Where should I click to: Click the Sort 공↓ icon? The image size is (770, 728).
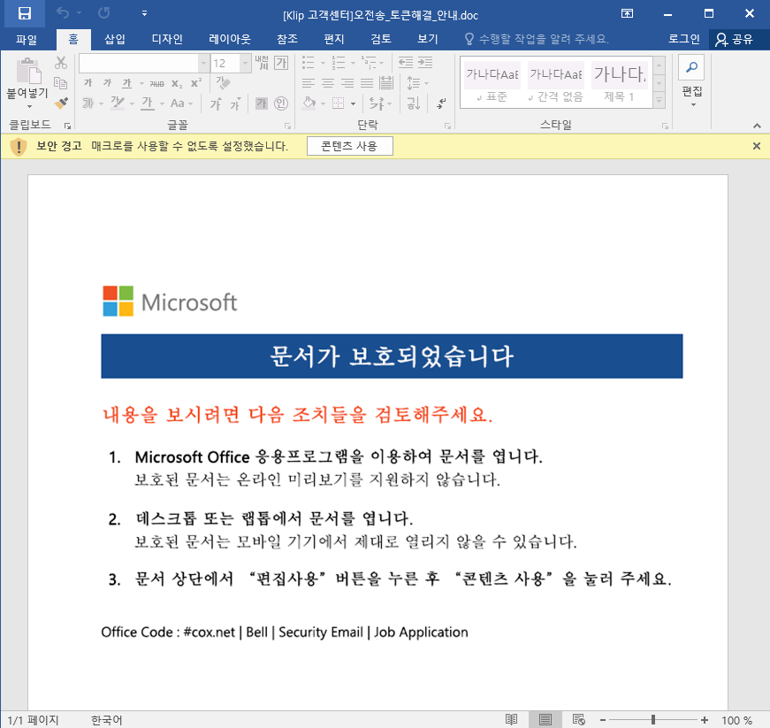pyautogui.click(x=413, y=103)
